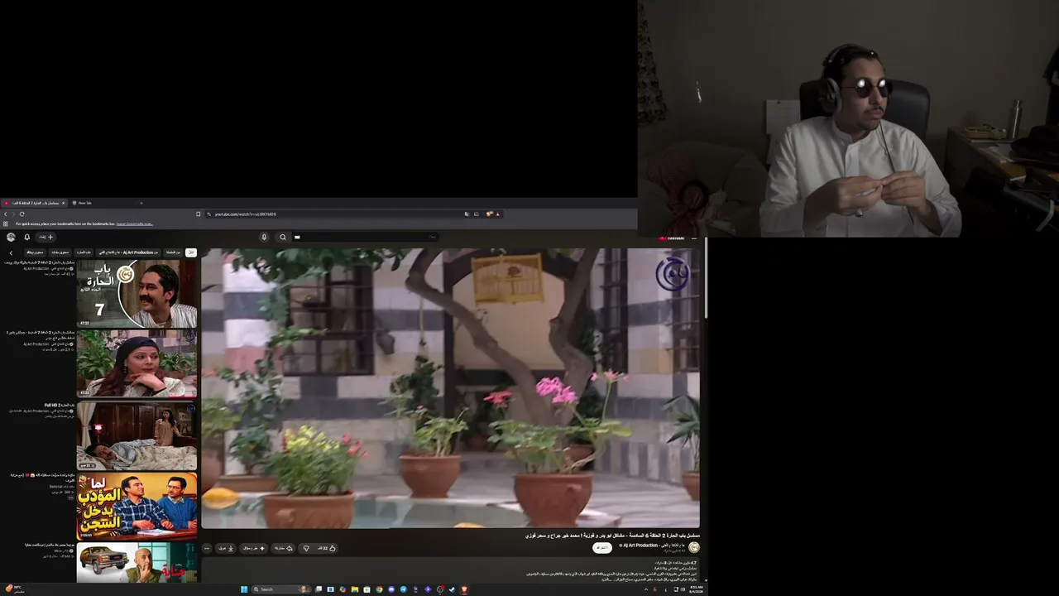Download the video
Screen dimensions: 1059x596
pos(226,548)
